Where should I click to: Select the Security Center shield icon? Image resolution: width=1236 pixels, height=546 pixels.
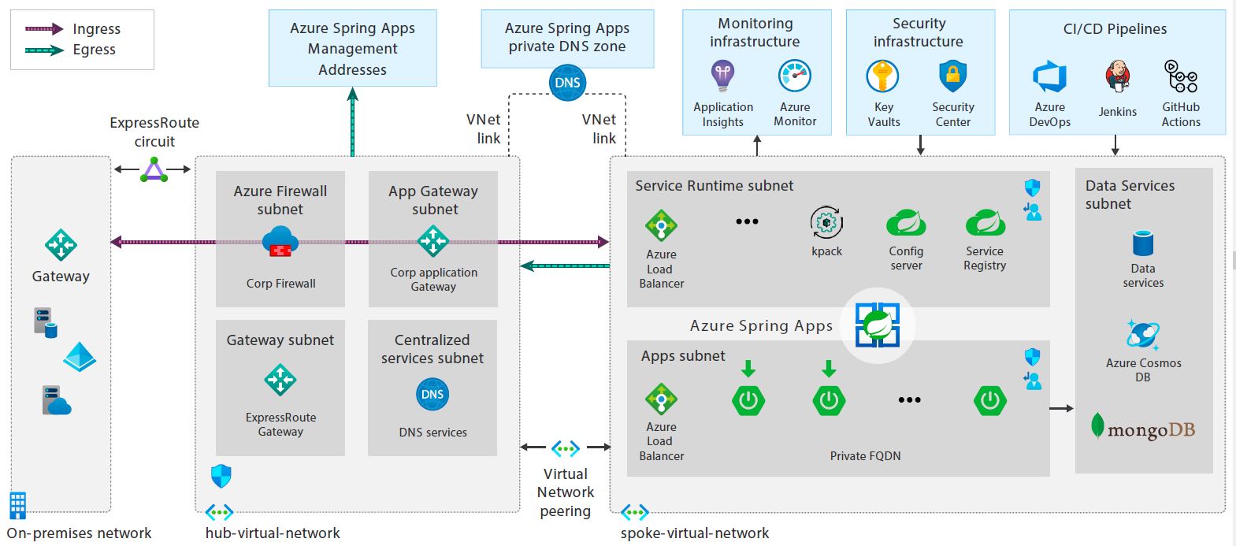coord(952,76)
